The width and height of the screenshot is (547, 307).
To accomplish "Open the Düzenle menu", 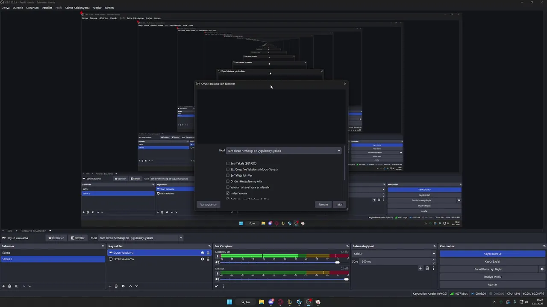I will [x=18, y=8].
